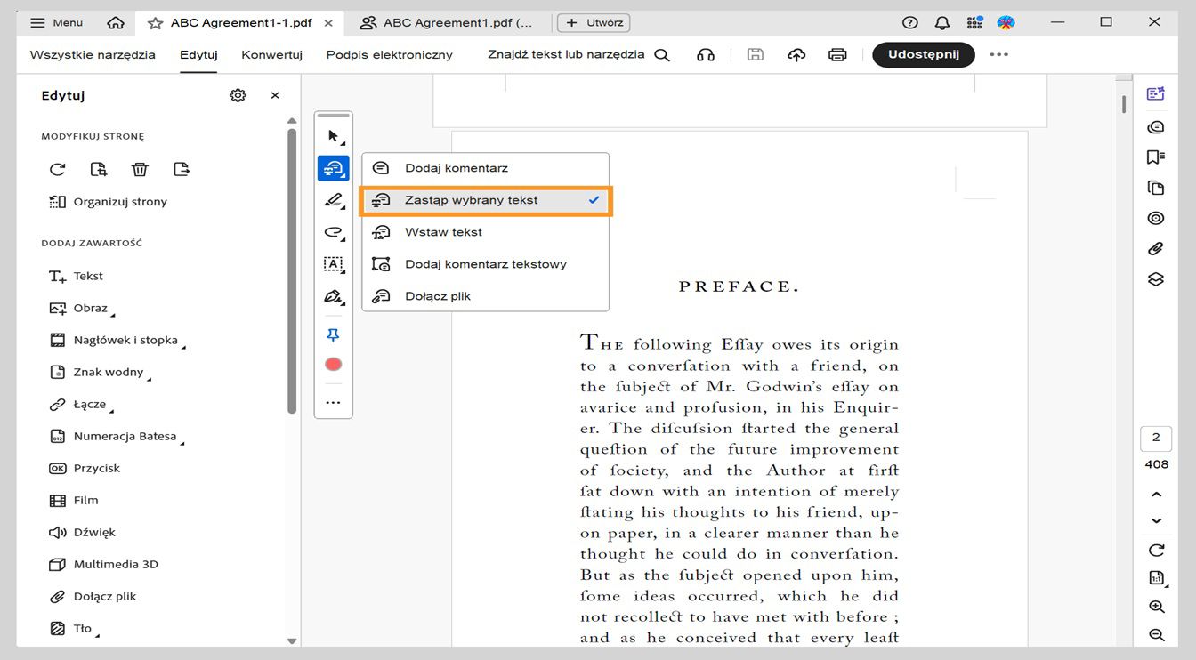Image resolution: width=1196 pixels, height=660 pixels.
Task: Choose Dodaj komentarz from the menu
Action: 485,168
